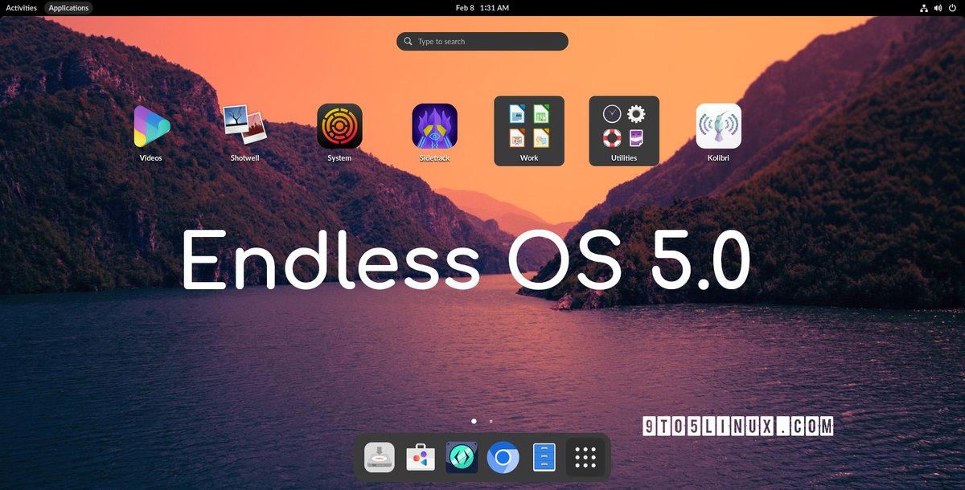The width and height of the screenshot is (965, 490).
Task: Launch Shotwell photo manager
Action: [x=244, y=126]
